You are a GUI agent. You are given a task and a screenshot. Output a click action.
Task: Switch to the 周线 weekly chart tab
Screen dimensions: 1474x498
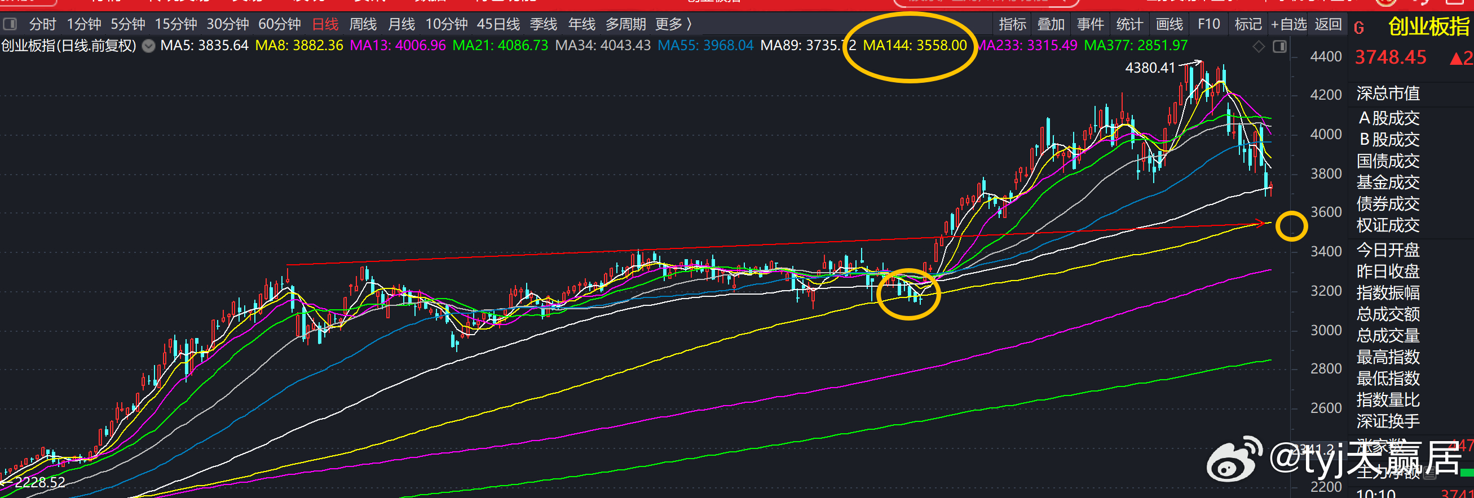(x=363, y=24)
